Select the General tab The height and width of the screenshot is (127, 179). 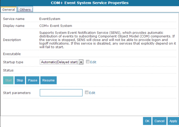click(x=9, y=9)
